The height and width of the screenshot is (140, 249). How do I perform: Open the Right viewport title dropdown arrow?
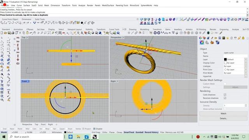(117, 81)
